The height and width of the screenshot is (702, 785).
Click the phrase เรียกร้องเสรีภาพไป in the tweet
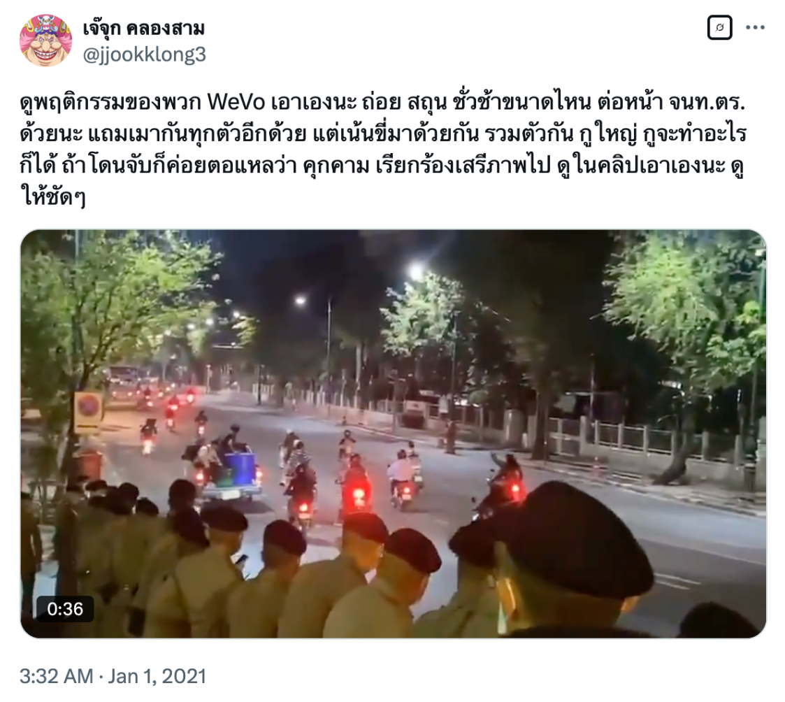click(463, 165)
